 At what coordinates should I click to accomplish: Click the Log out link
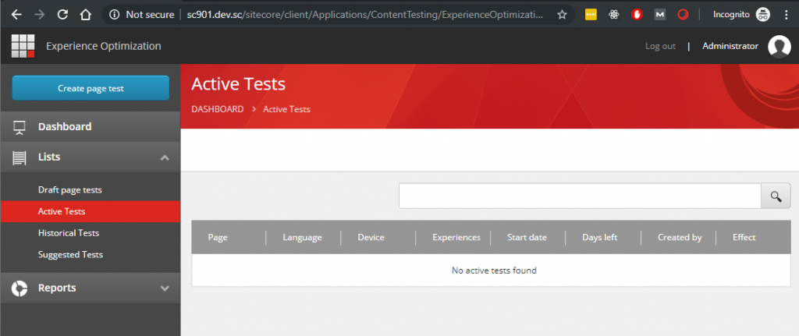point(660,47)
